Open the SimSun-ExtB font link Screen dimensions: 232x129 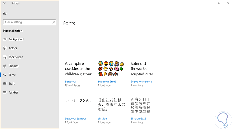(138, 118)
